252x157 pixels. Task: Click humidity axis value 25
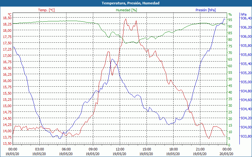click(230, 112)
